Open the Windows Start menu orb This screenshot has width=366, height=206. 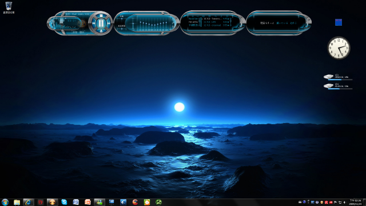(x=5, y=202)
